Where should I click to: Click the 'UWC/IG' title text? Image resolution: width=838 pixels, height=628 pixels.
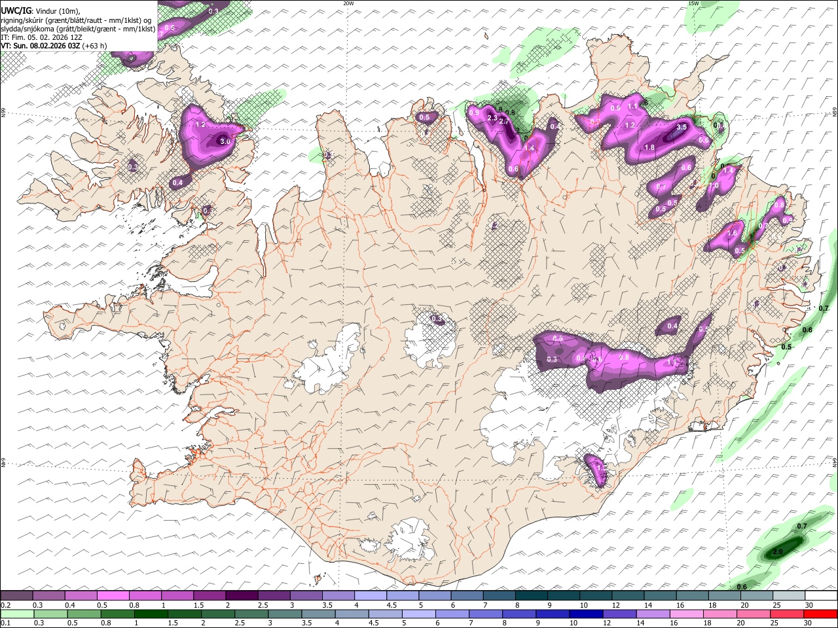coord(16,10)
